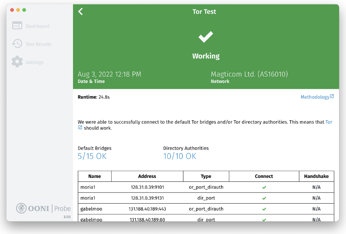Select the Dashboard icon in the sidebar
The image size is (346, 234).
pos(17,25)
